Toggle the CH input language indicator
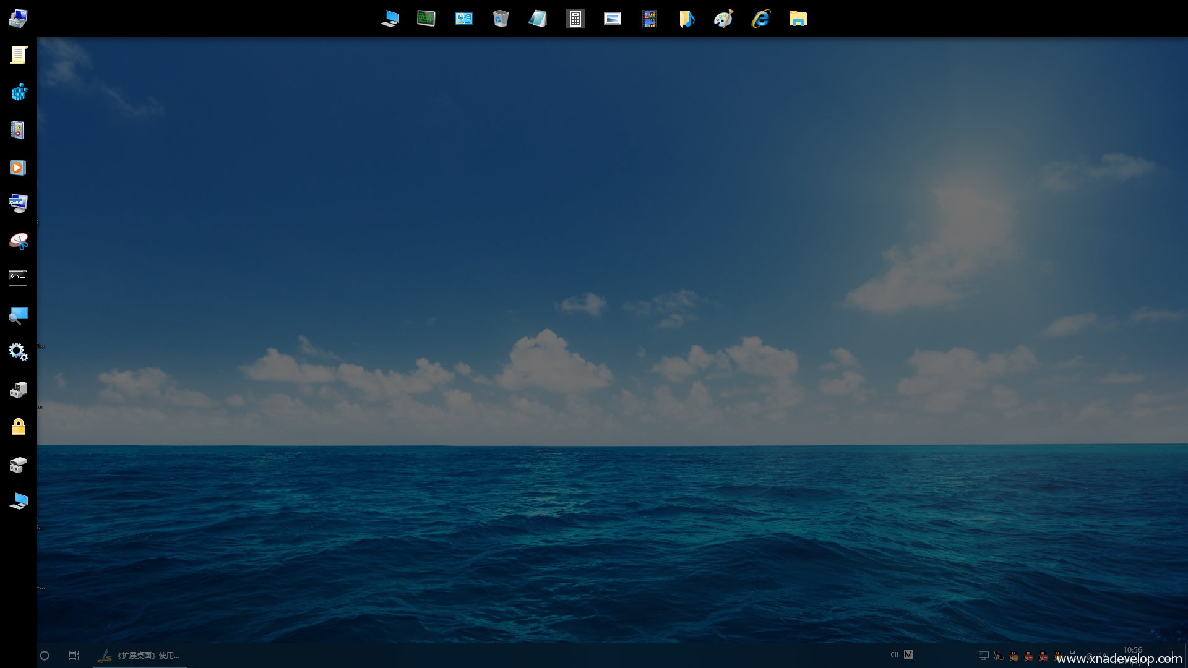Viewport: 1188px width, 668px height. coord(894,654)
